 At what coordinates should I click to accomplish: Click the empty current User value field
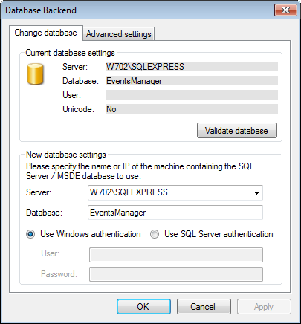click(192, 95)
